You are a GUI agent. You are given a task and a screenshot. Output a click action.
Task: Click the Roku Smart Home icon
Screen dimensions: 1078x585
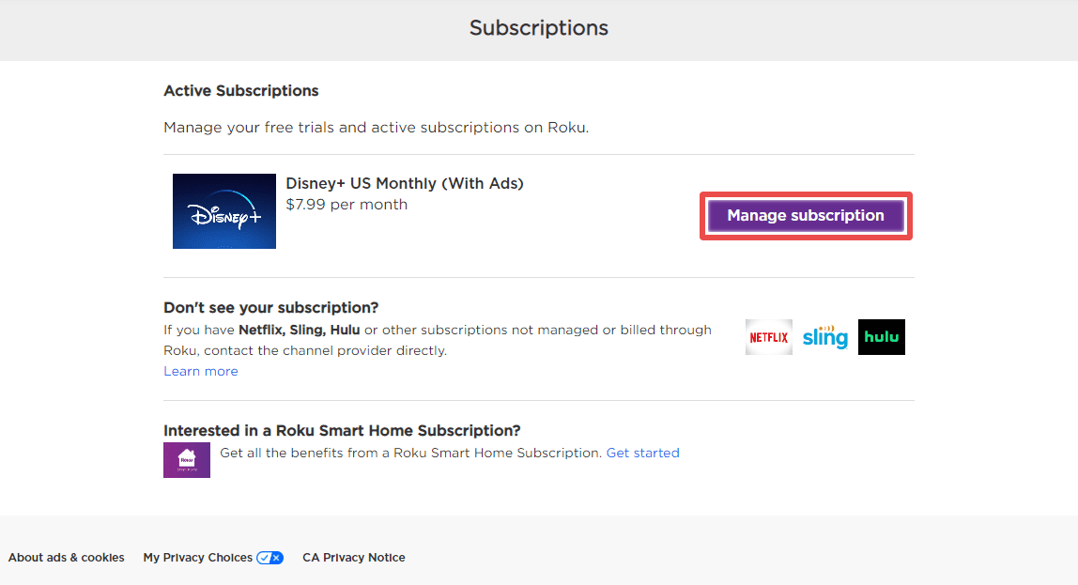point(186,459)
